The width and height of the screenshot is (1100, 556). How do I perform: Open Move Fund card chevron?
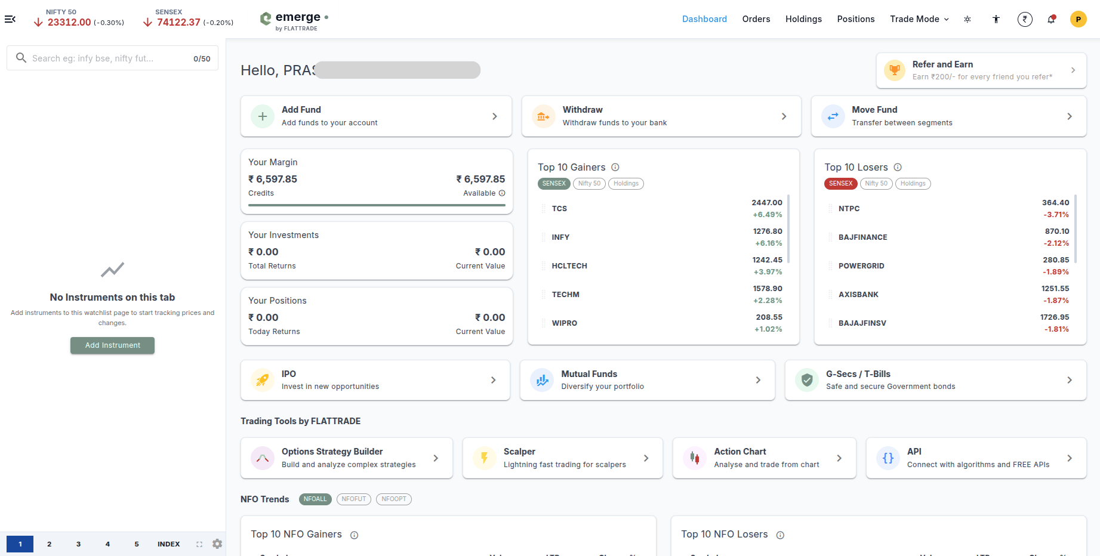coord(1070,116)
